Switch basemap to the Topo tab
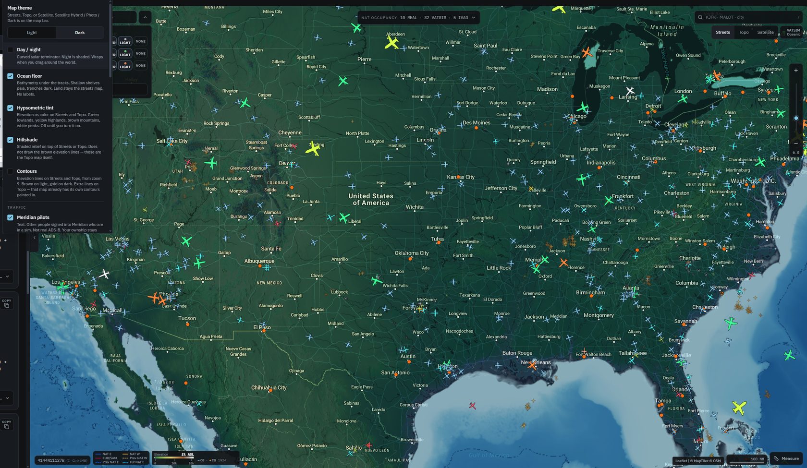Image resolution: width=807 pixels, height=468 pixels. [744, 32]
